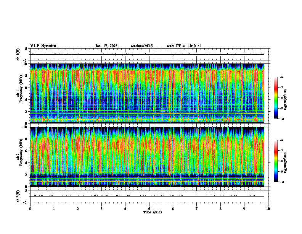Click the "ch.3(V)" axis label
This screenshot has height=234, width=302.
pyautogui.click(x=18, y=196)
